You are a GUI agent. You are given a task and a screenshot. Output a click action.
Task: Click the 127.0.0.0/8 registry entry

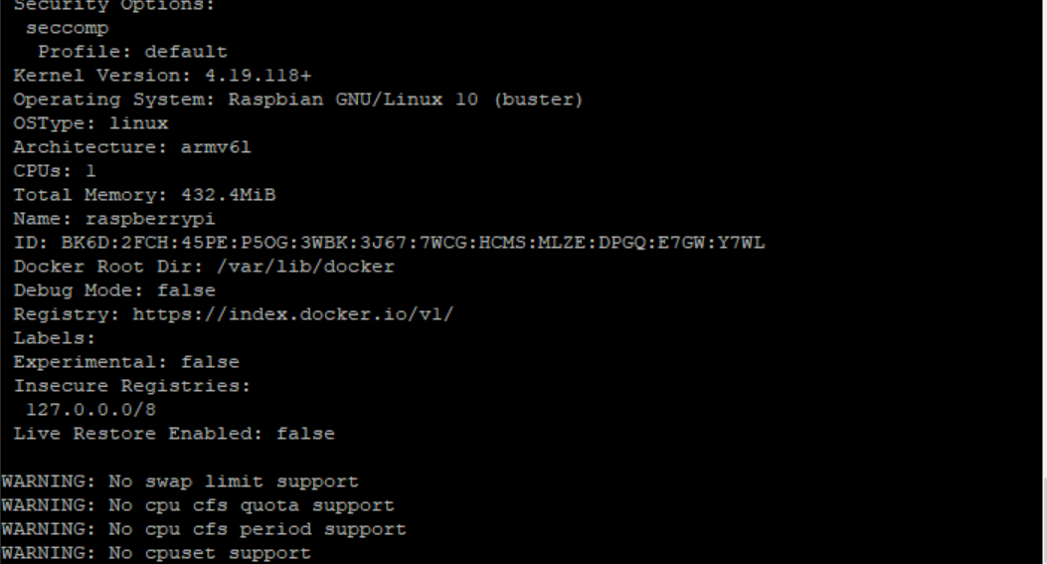(x=90, y=410)
